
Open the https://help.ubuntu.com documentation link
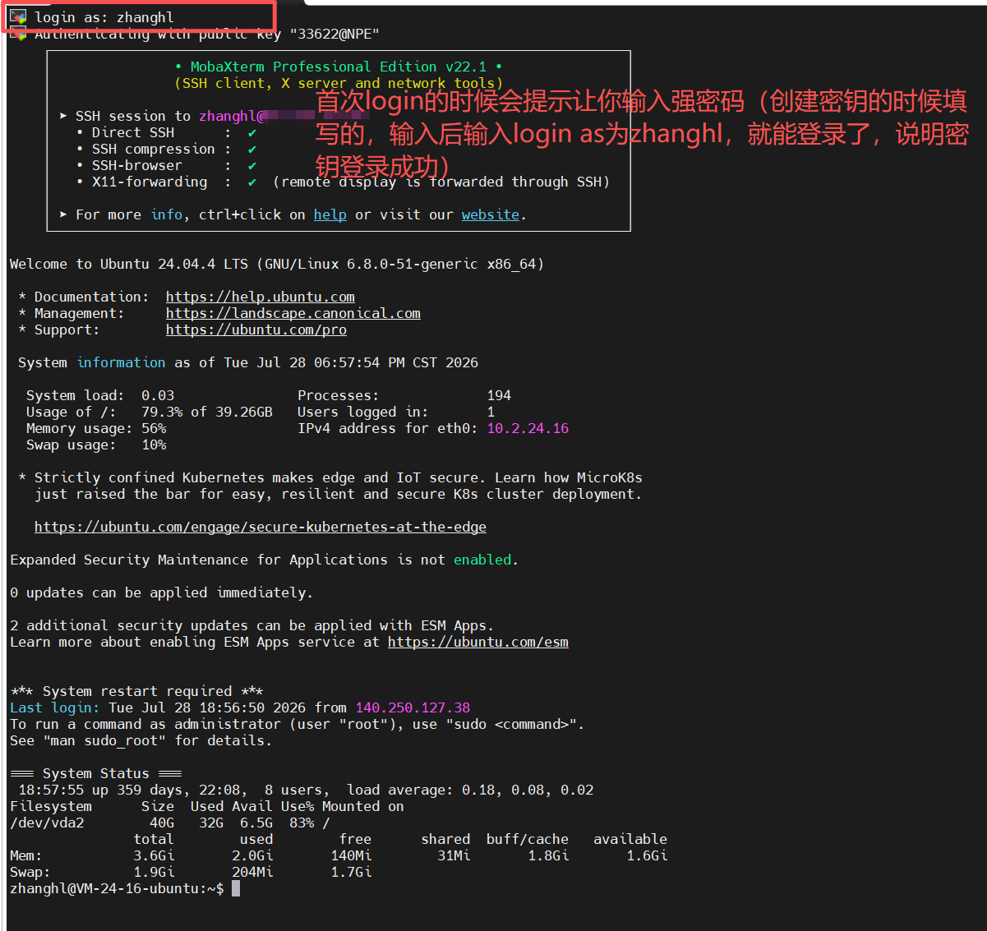point(261,297)
